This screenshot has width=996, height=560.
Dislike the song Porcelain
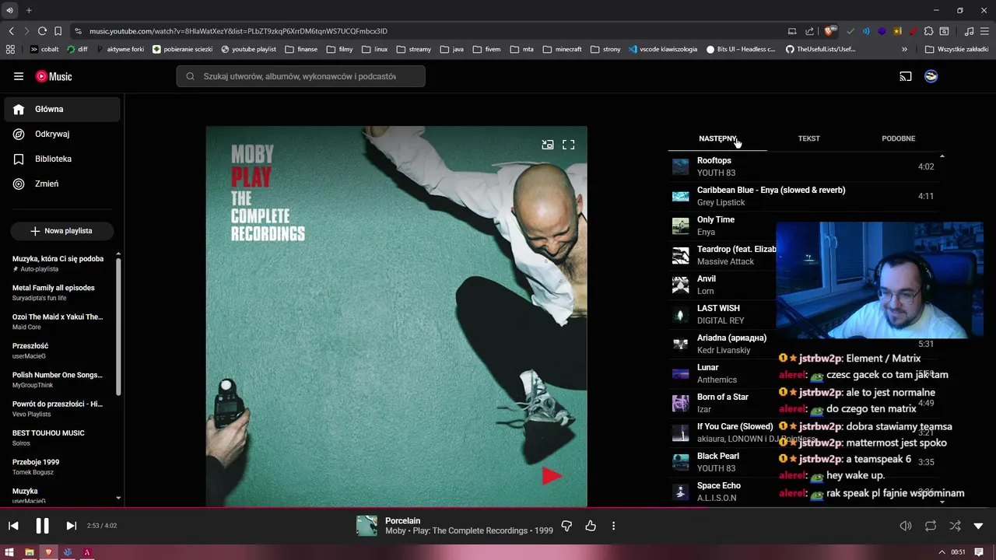tap(566, 526)
